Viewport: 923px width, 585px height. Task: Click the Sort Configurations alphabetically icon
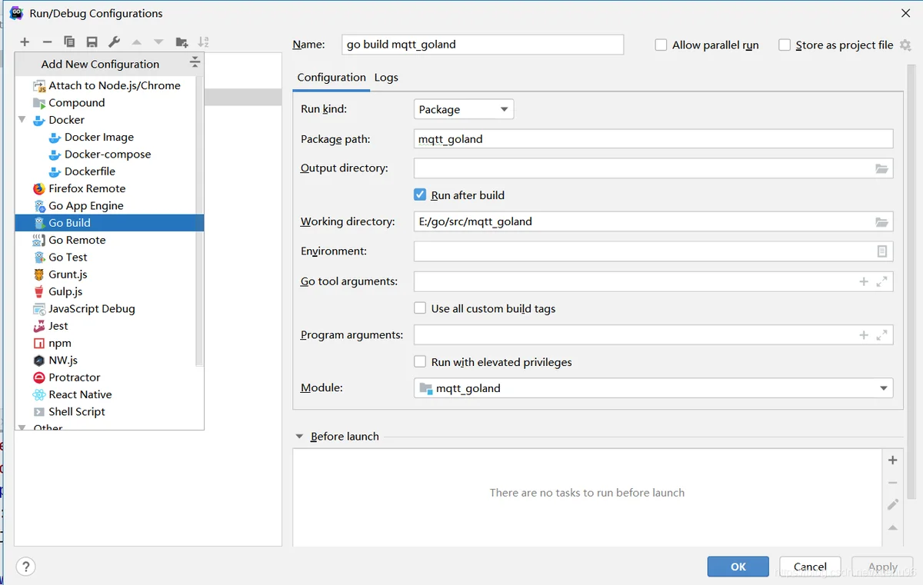tap(203, 42)
